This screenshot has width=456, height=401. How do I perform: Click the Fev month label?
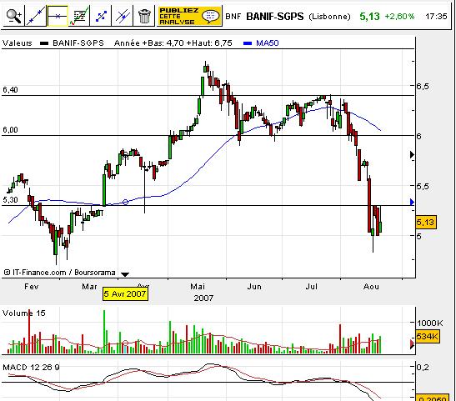point(31,287)
